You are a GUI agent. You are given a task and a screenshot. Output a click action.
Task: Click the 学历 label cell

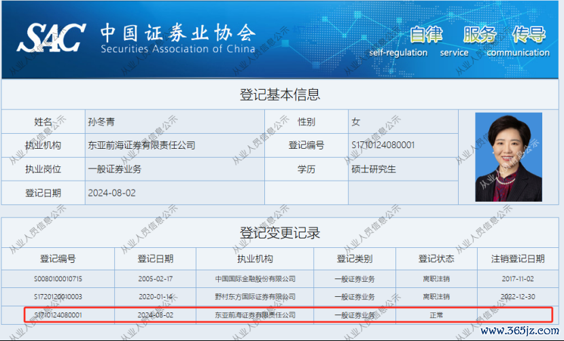(x=306, y=168)
